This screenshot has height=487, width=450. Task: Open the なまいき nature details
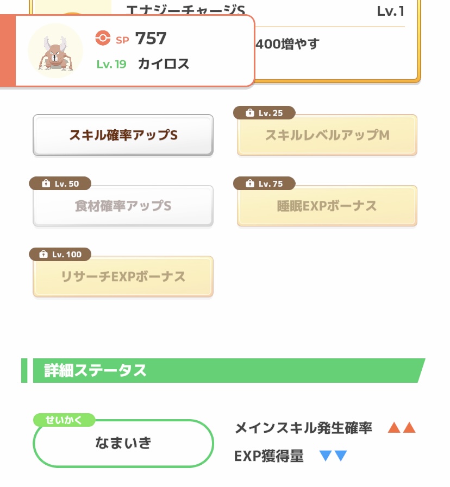tap(123, 443)
